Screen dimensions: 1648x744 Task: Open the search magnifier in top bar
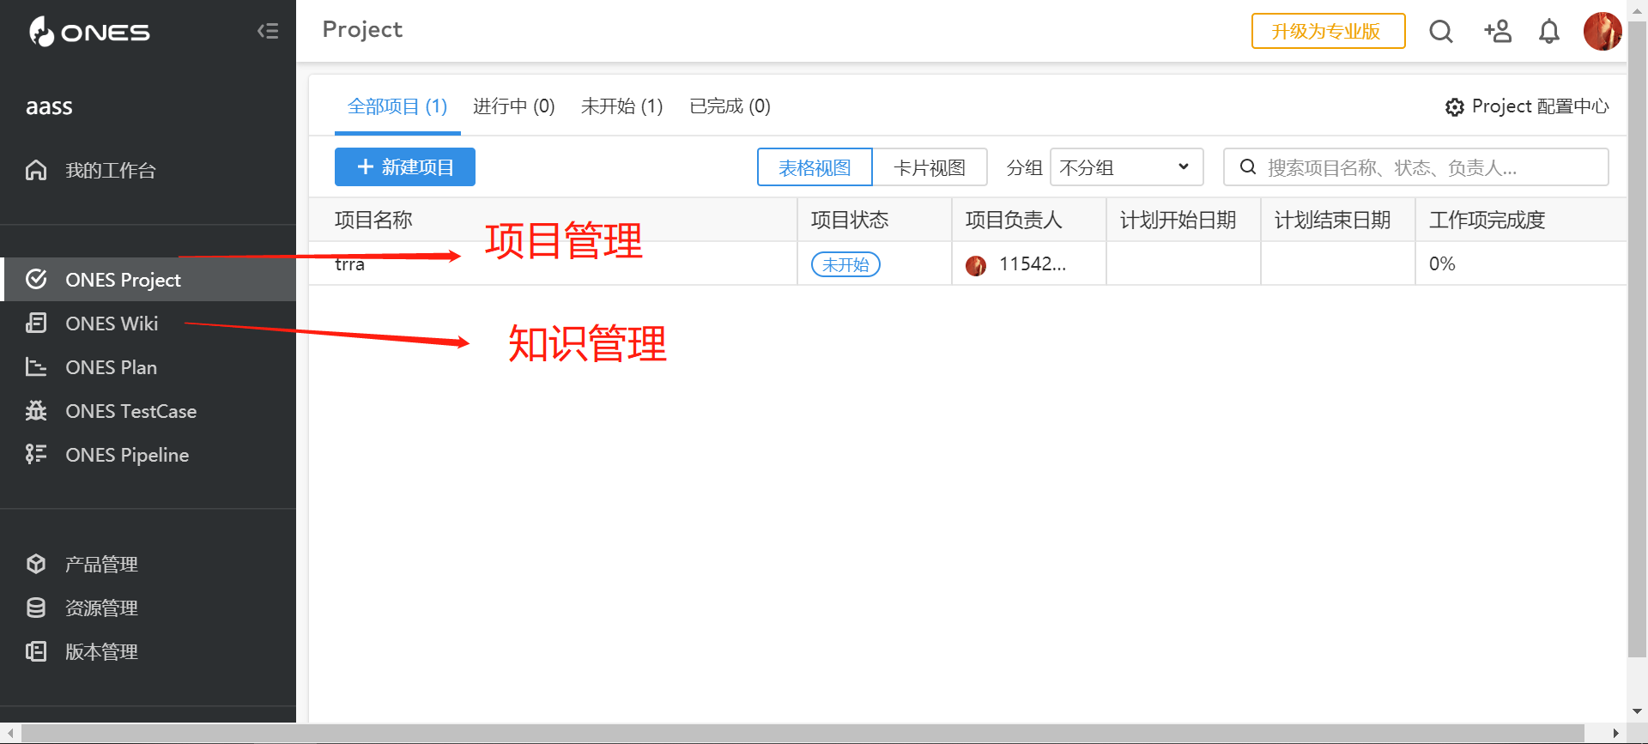click(x=1441, y=32)
